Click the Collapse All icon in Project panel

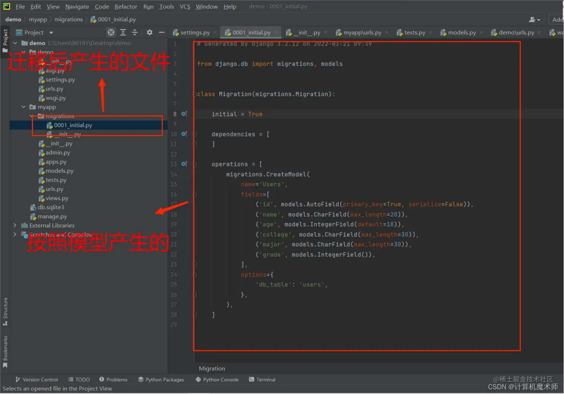point(135,32)
